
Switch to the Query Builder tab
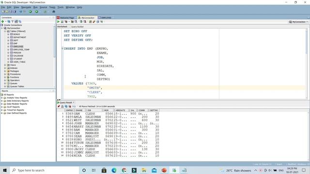(77, 27)
